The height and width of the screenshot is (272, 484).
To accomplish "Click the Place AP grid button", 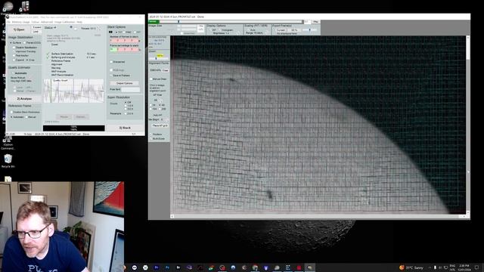I will pos(160,125).
